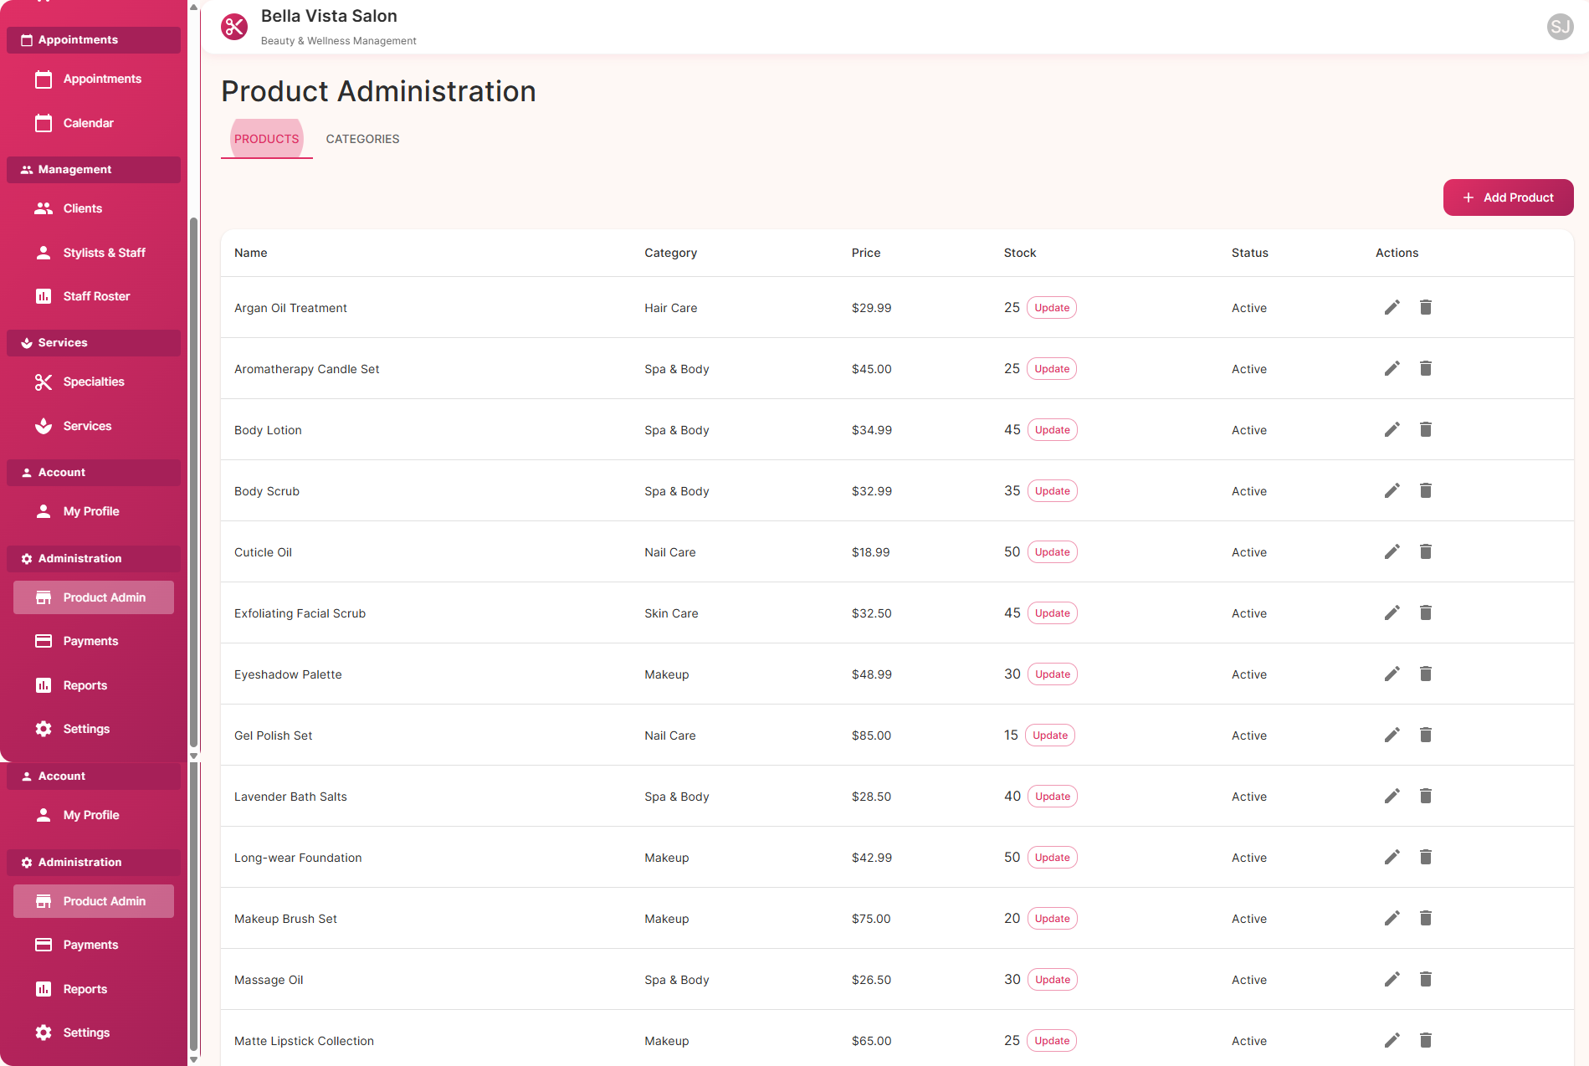Screen dimensions: 1589x1066
Task: Select the Products tab
Action: point(266,139)
